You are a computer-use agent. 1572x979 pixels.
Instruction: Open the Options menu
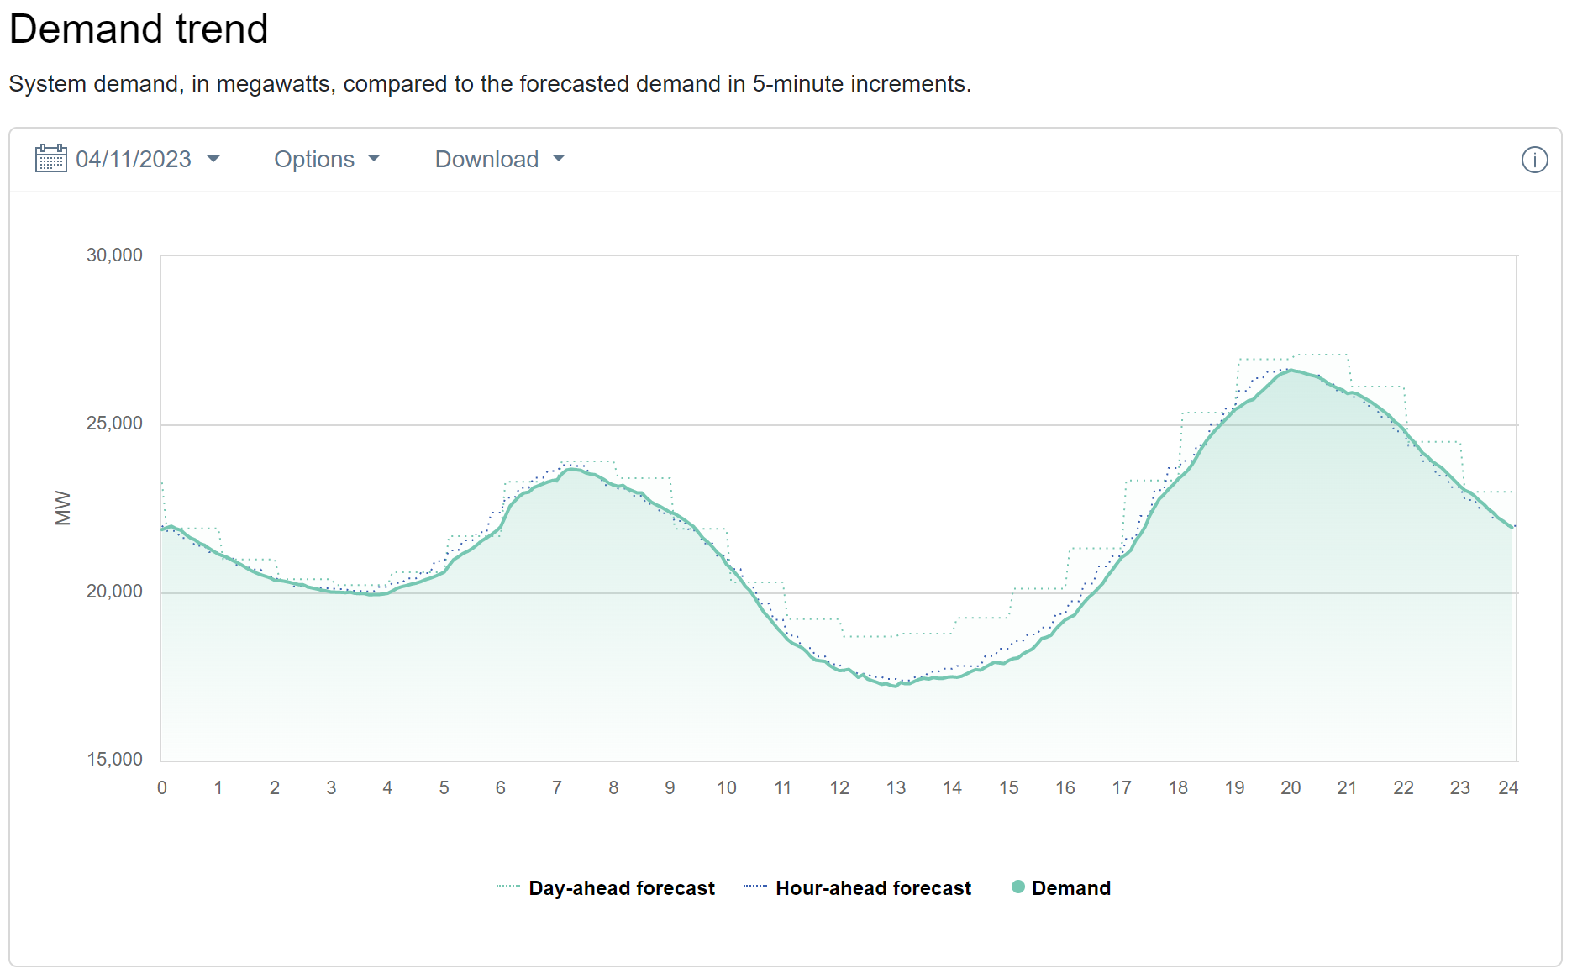(x=314, y=159)
